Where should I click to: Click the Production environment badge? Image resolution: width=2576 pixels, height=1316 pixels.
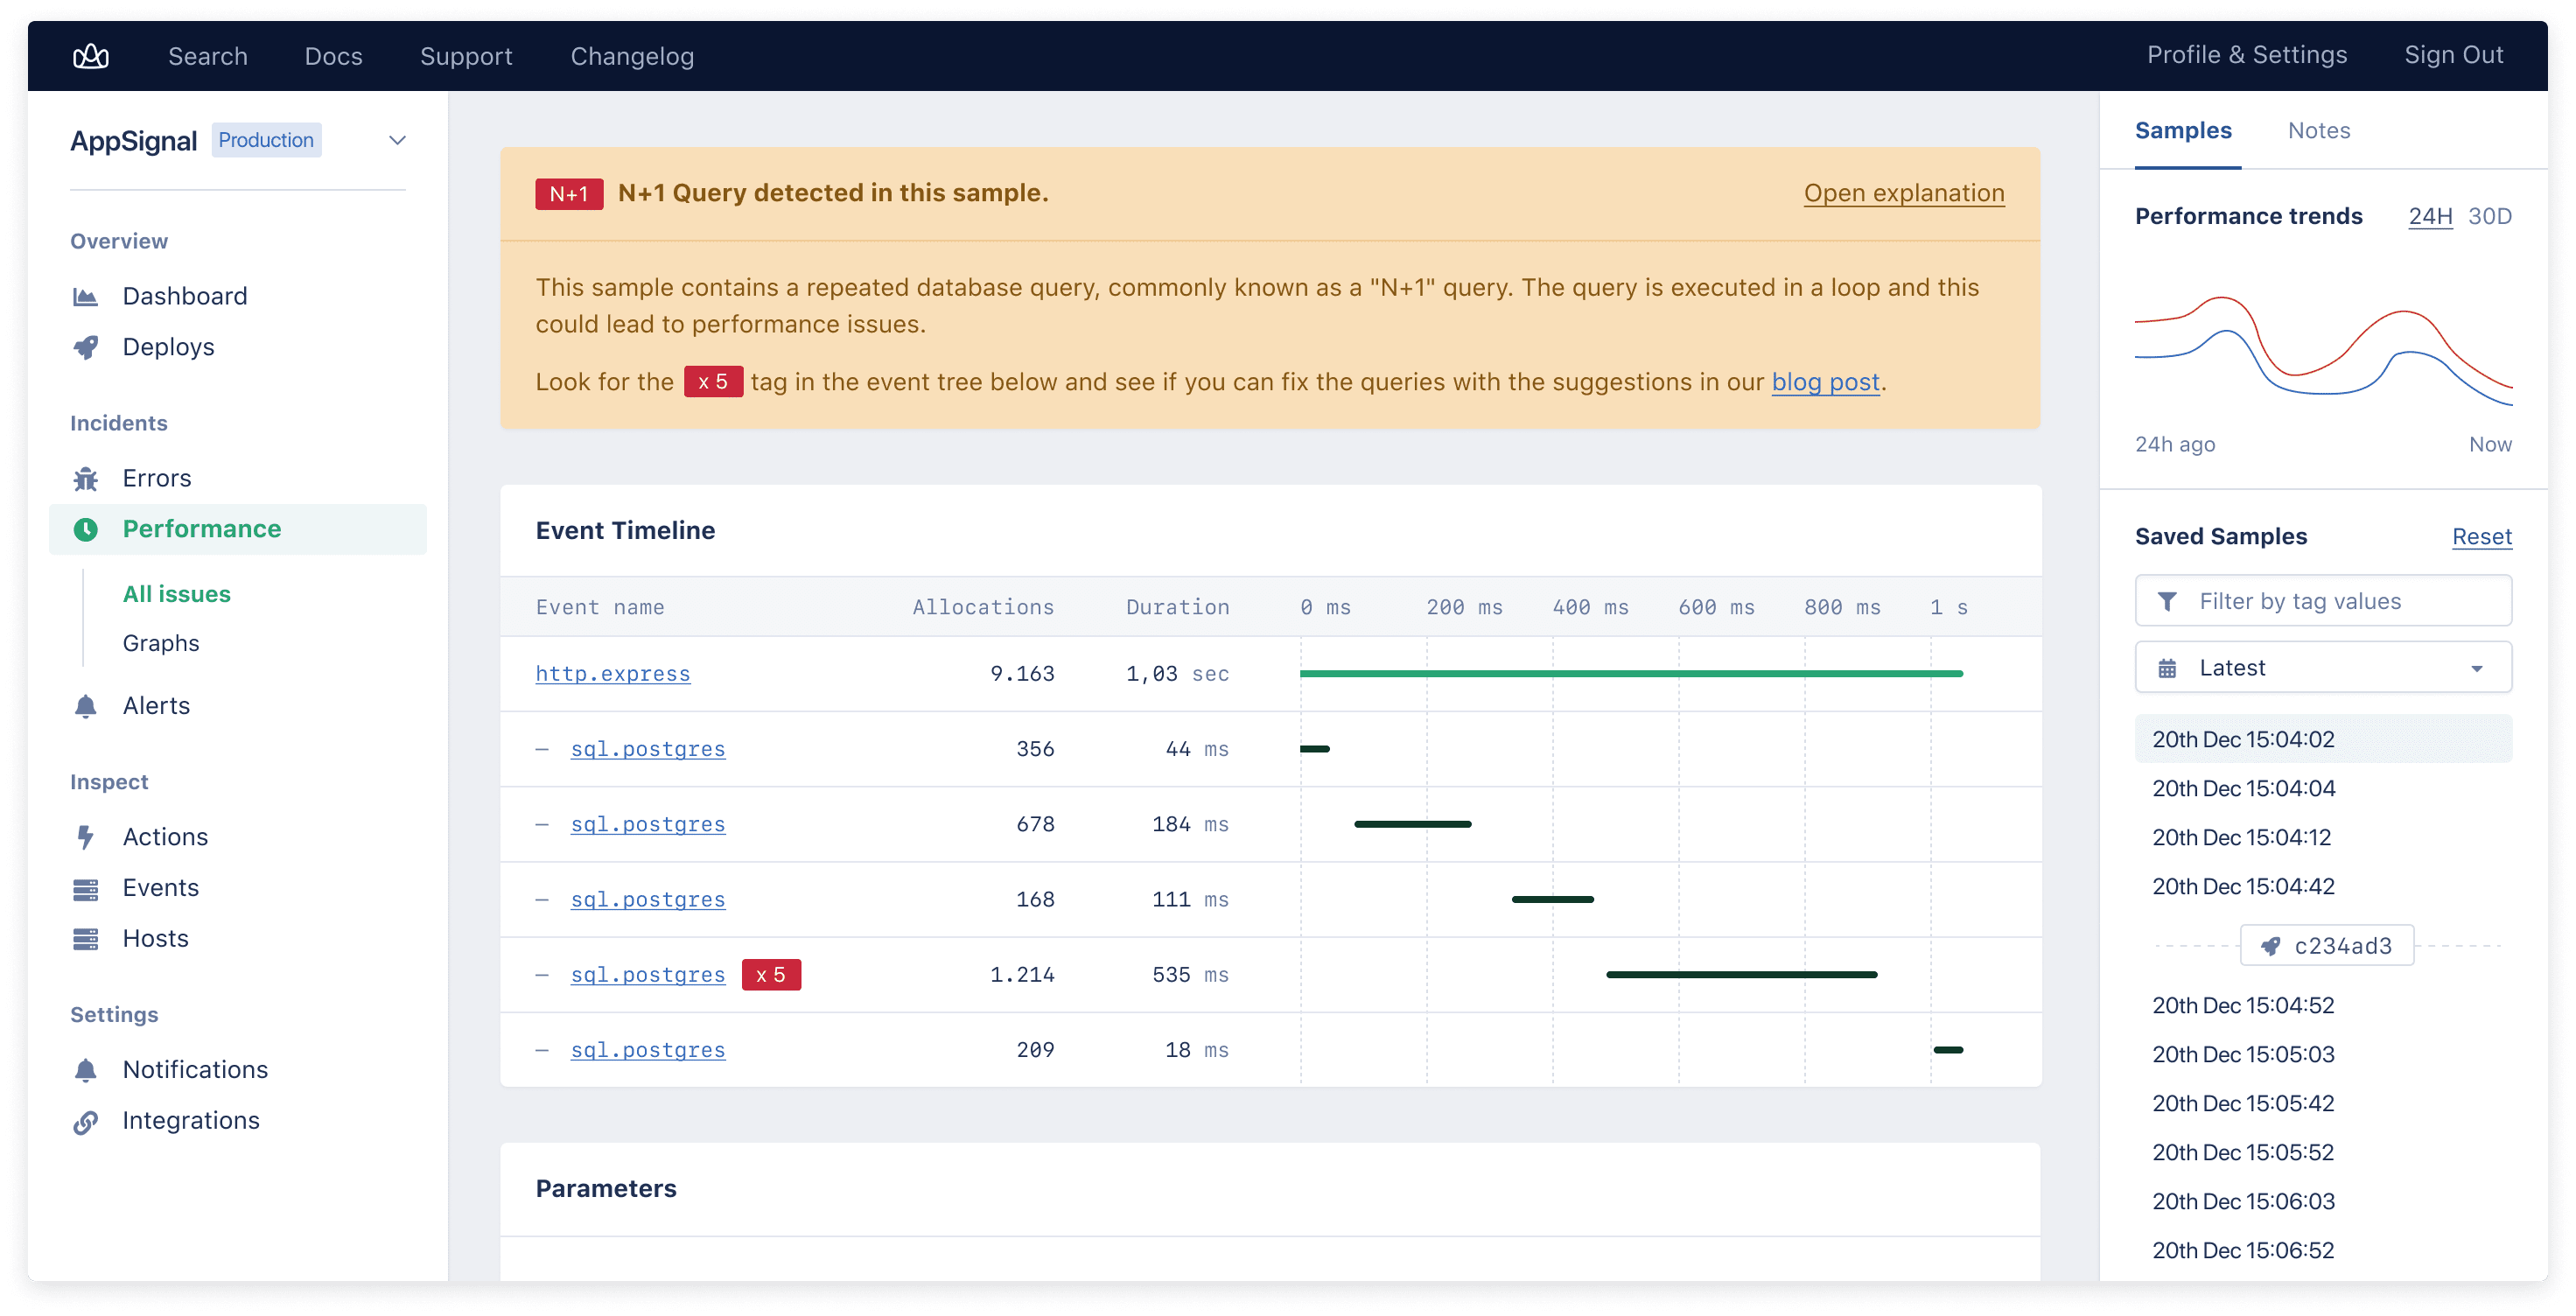266,140
